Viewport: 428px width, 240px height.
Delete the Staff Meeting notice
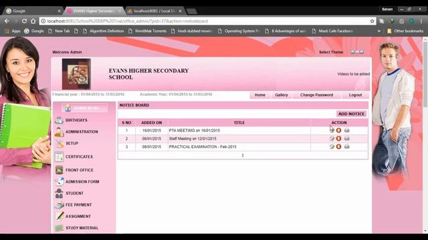pyautogui.click(x=339, y=139)
